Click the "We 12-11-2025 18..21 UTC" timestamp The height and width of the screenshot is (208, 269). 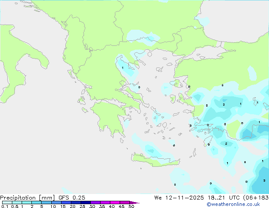[x=197, y=198]
